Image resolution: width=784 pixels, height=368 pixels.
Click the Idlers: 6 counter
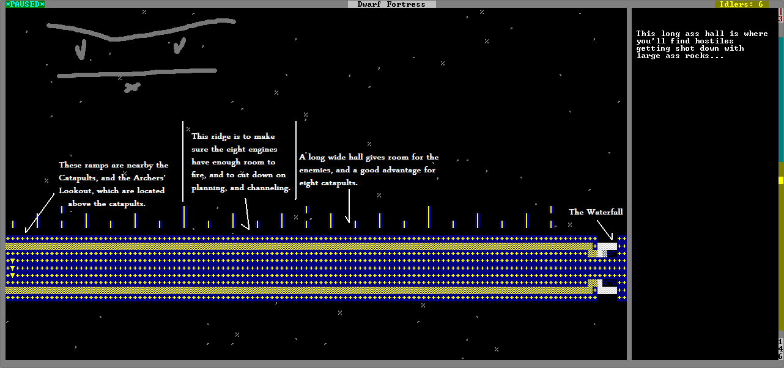(742, 4)
